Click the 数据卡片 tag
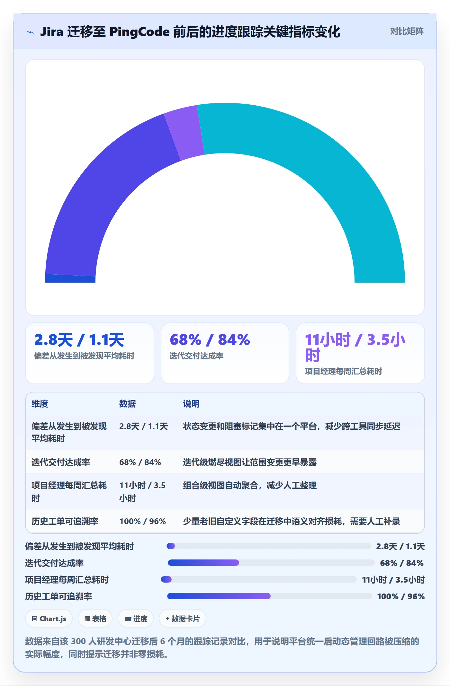 pyautogui.click(x=183, y=619)
